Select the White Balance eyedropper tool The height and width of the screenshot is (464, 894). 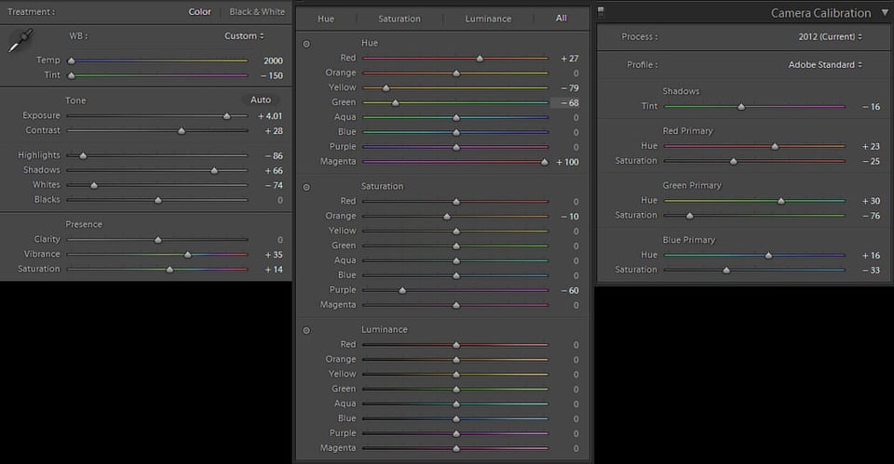tap(20, 41)
